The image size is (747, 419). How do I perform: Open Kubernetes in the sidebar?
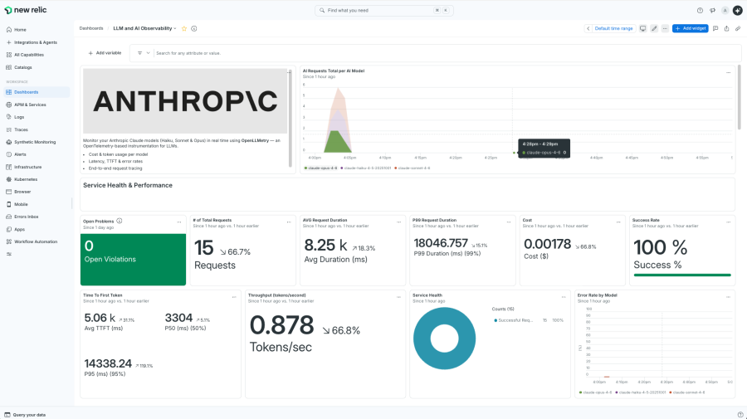coord(36,179)
